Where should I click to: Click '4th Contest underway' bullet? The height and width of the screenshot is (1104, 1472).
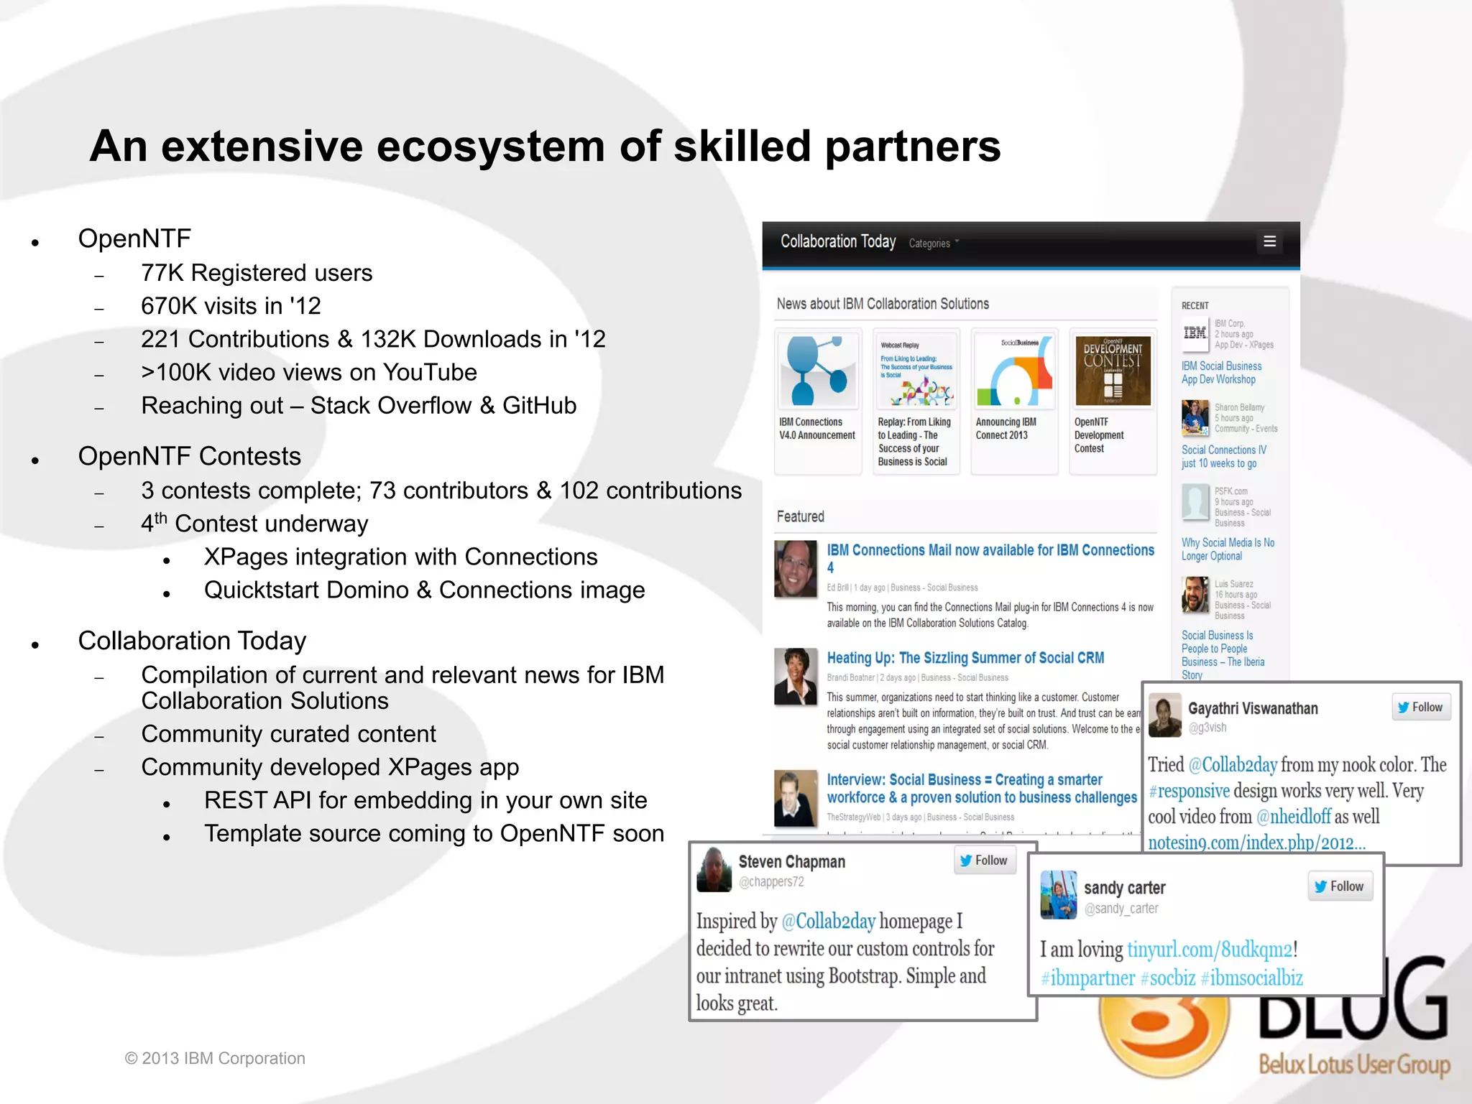[x=254, y=522]
